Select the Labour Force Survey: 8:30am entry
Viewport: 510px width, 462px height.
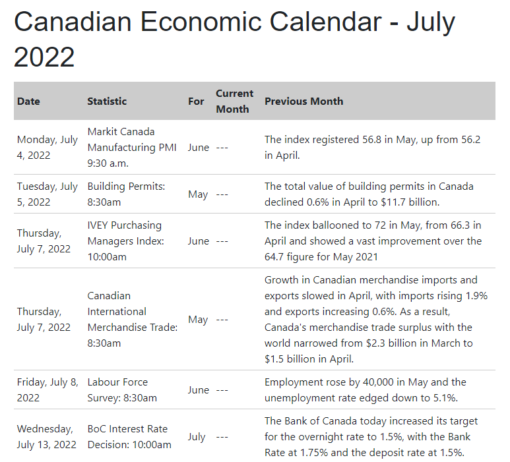pos(122,390)
